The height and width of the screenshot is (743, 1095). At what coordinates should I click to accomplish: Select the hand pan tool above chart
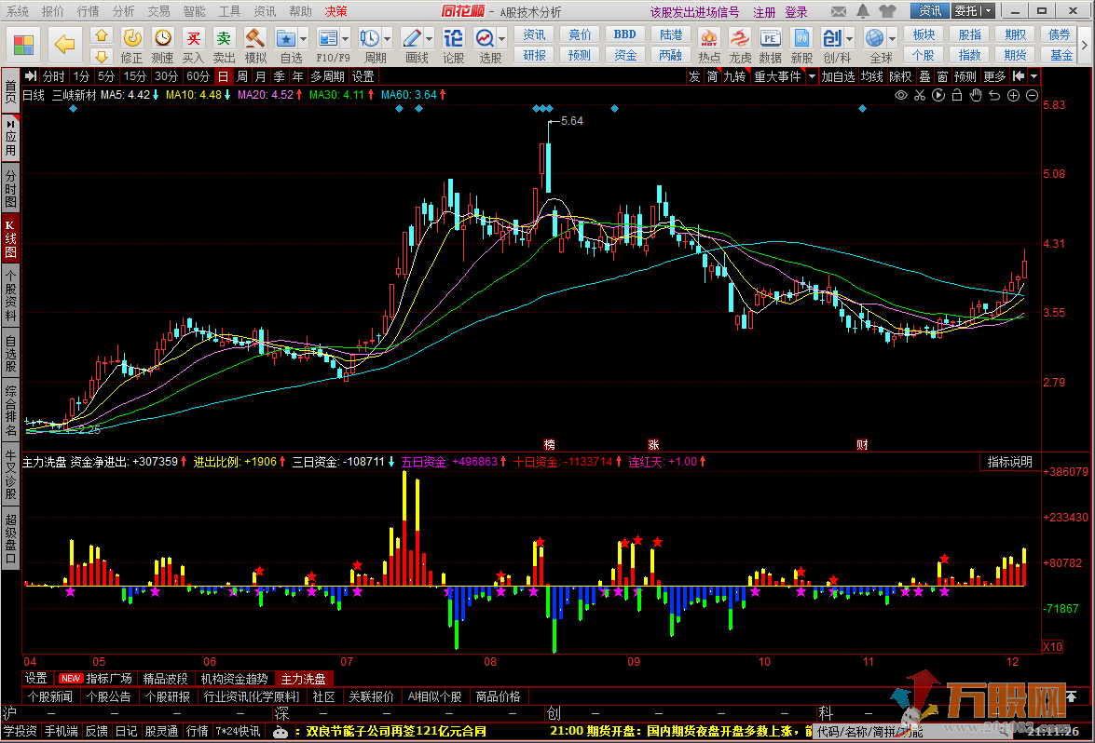tap(976, 96)
